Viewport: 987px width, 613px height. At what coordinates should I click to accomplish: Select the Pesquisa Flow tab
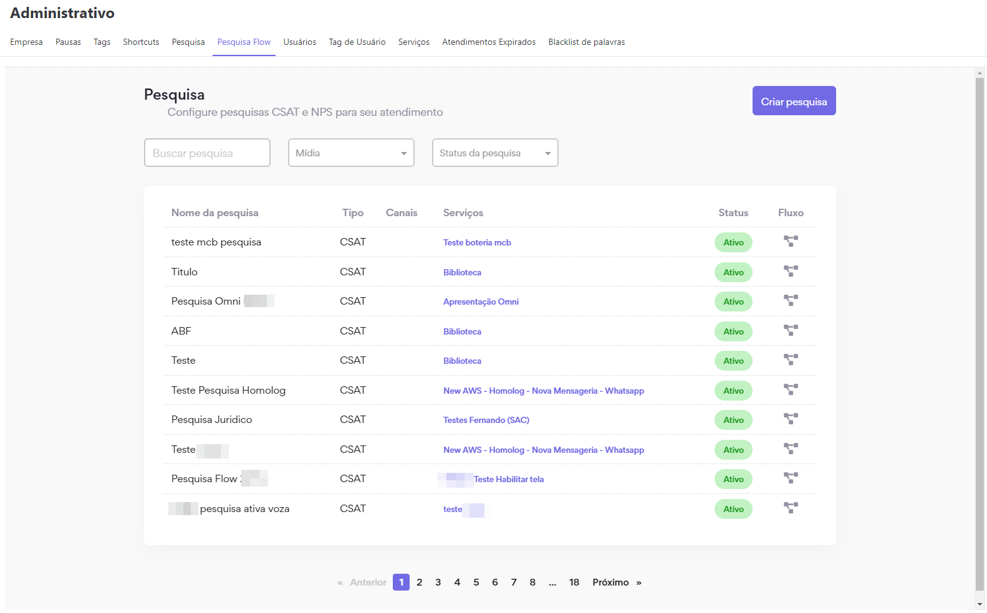pos(244,42)
